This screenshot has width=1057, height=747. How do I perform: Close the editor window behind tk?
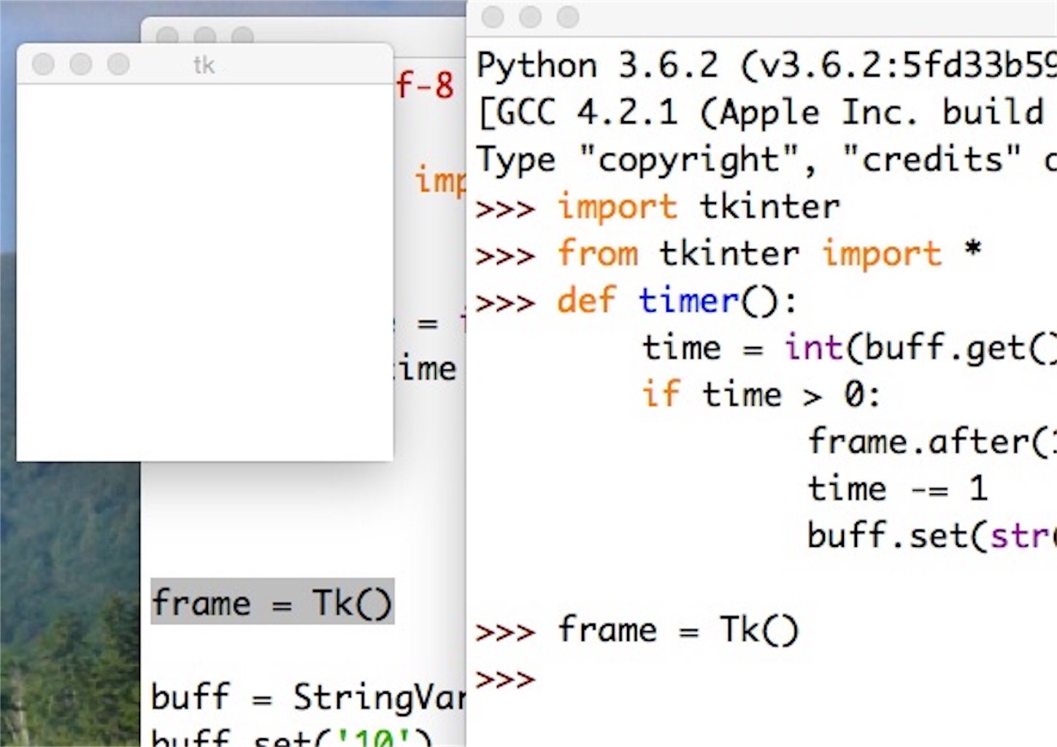167,35
